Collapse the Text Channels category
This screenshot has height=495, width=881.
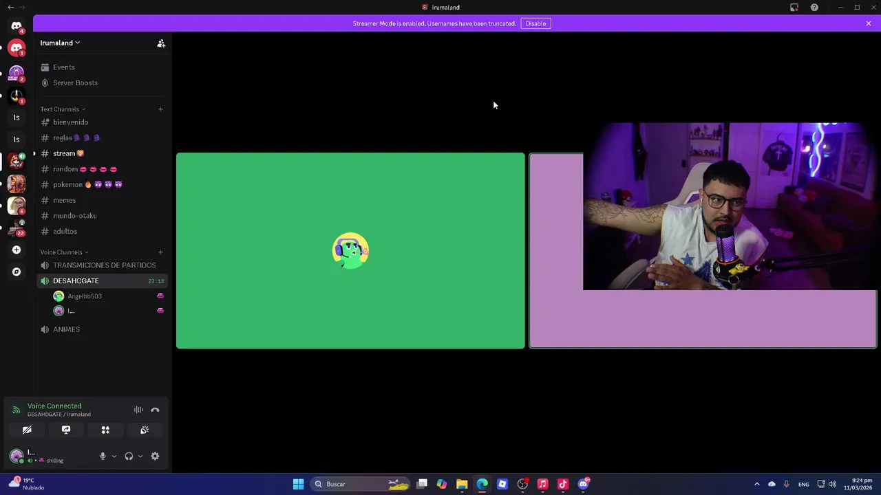click(63, 109)
